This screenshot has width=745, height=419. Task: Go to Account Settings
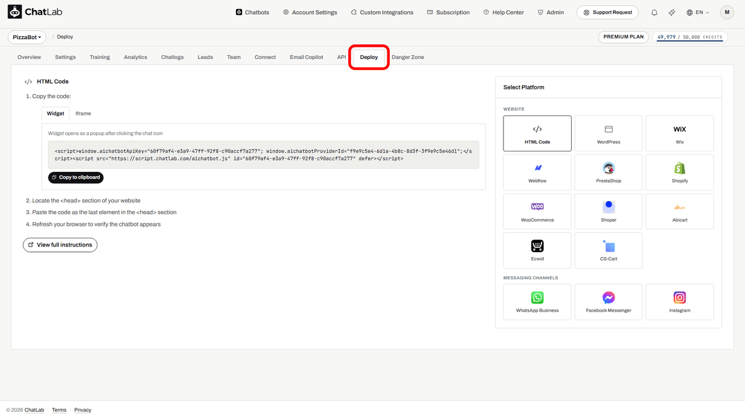click(x=310, y=12)
